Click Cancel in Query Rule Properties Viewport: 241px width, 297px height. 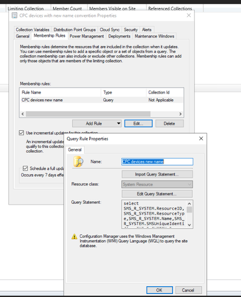tap(188, 290)
